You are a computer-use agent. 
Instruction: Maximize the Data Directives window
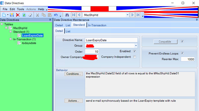[183, 3]
